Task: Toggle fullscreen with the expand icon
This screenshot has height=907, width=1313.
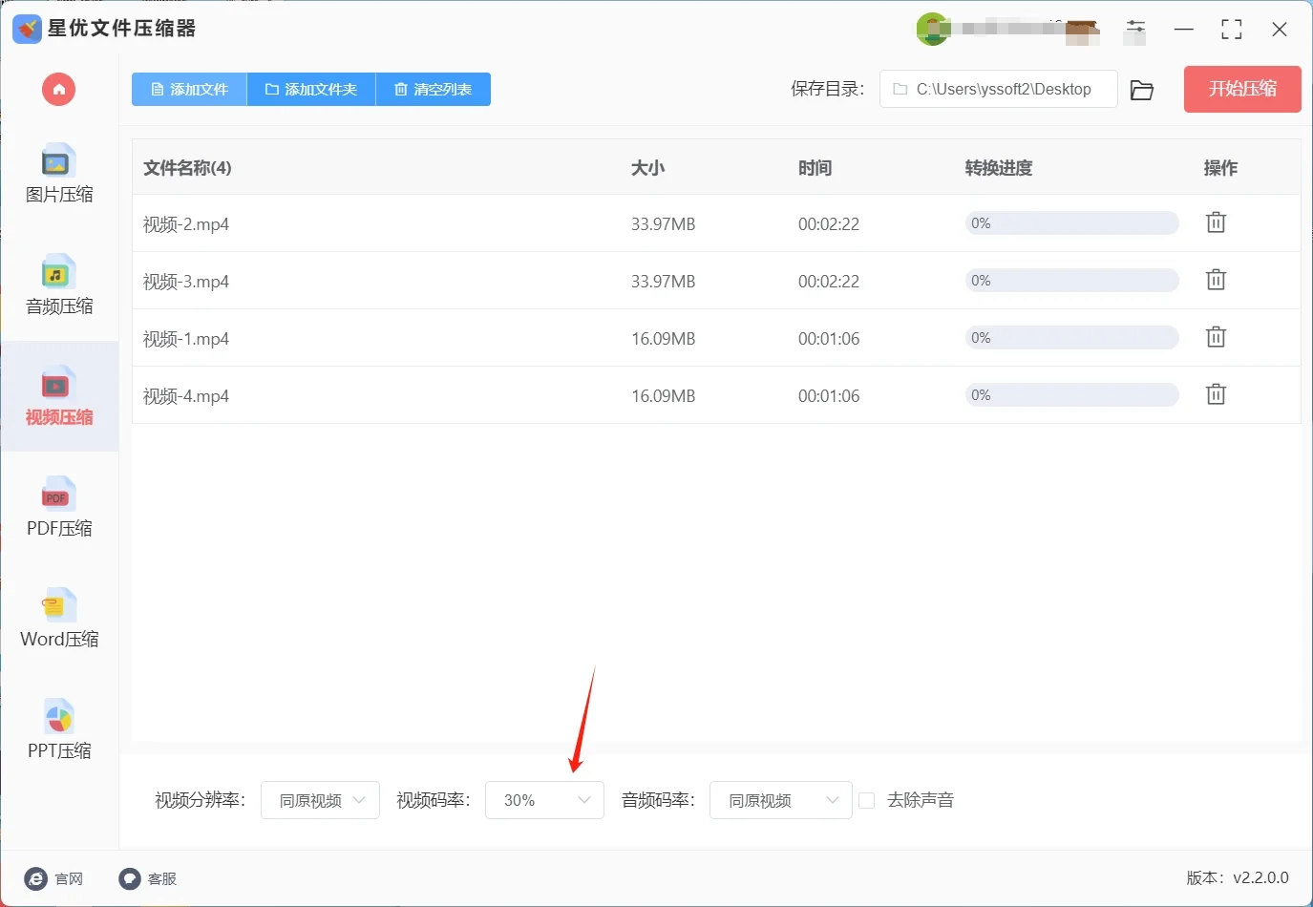Action: (x=1231, y=29)
